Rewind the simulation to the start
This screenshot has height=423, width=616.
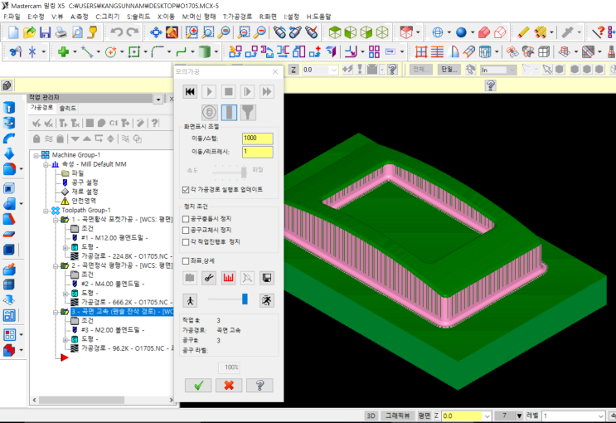tap(190, 91)
